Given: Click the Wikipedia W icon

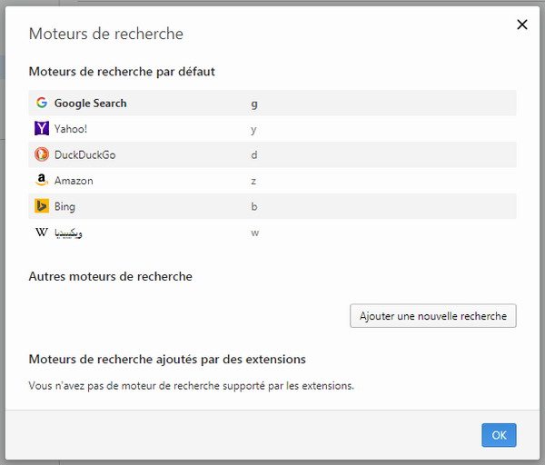Looking at the screenshot, I should 42,232.
